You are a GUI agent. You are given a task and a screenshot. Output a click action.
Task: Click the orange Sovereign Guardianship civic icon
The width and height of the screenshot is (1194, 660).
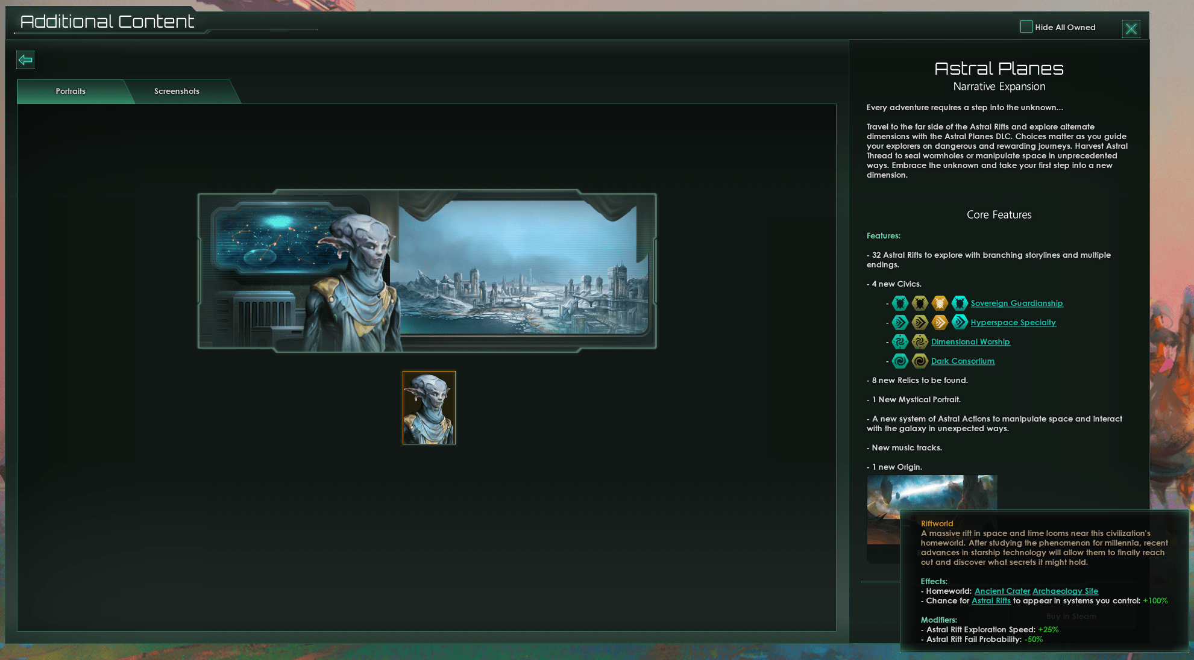(940, 303)
